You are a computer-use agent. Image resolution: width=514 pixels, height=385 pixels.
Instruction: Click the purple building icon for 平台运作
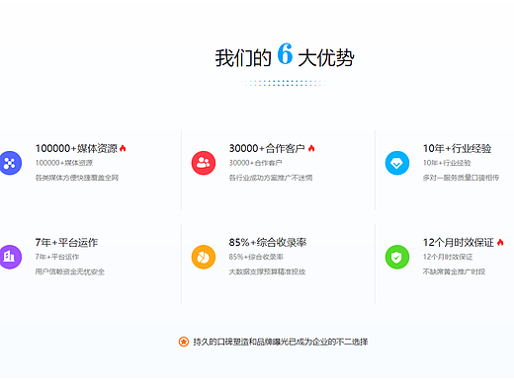(x=10, y=257)
